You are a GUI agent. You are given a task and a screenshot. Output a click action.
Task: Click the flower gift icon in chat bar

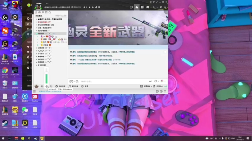[x=162, y=81]
